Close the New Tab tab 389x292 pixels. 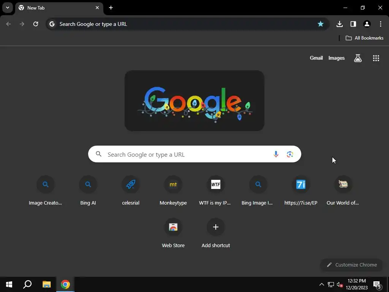[97, 8]
